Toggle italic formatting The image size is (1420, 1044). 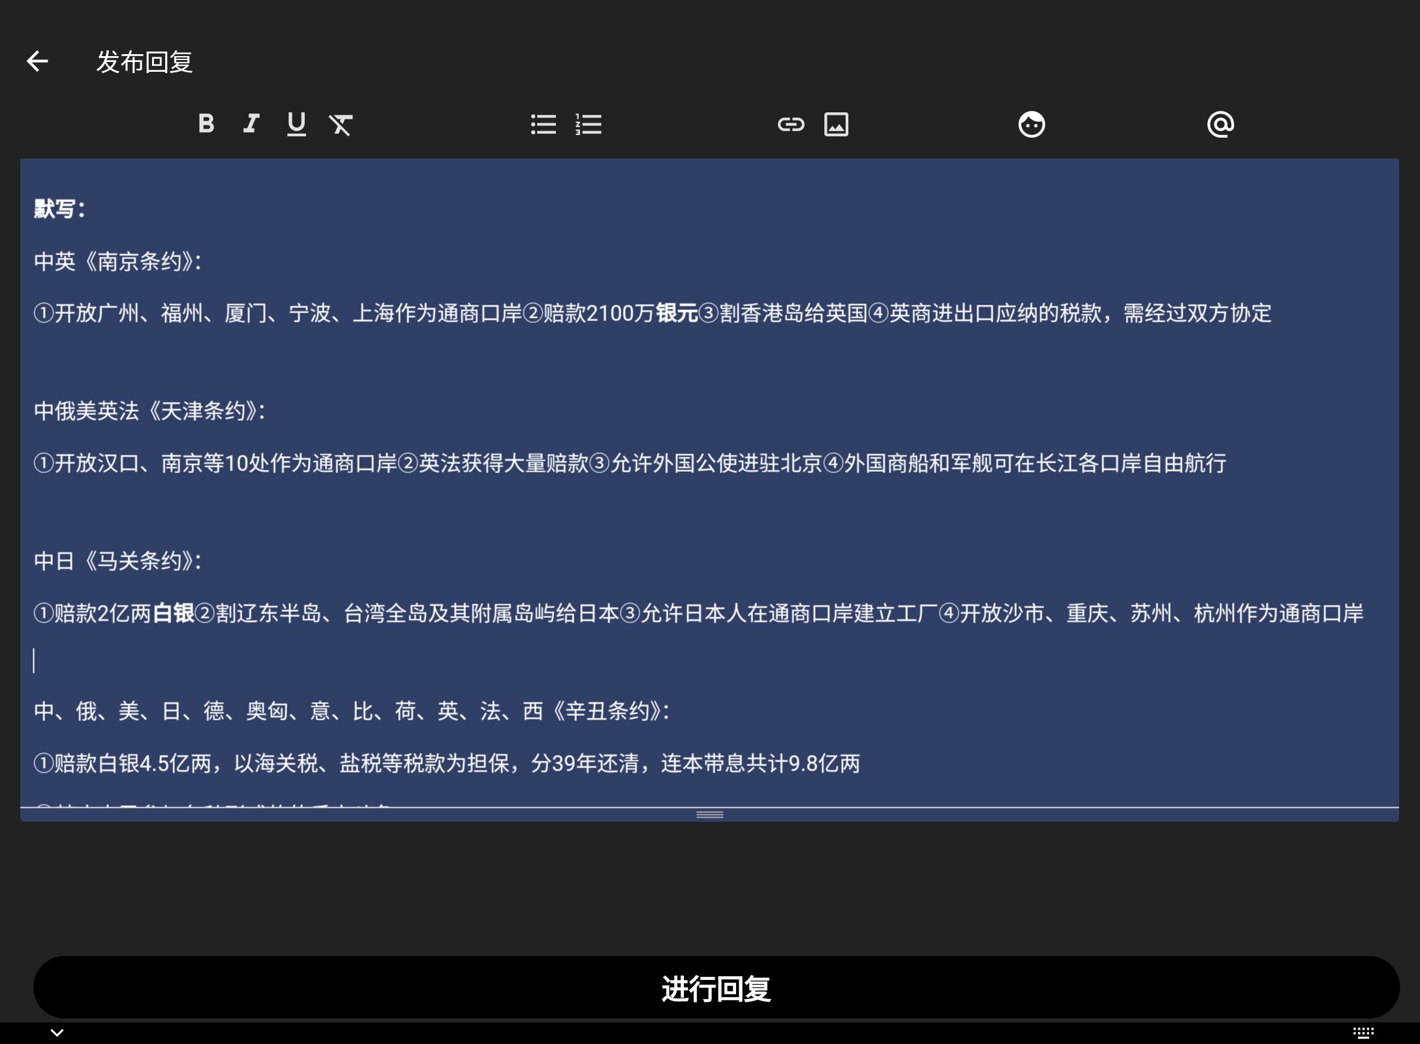point(251,123)
